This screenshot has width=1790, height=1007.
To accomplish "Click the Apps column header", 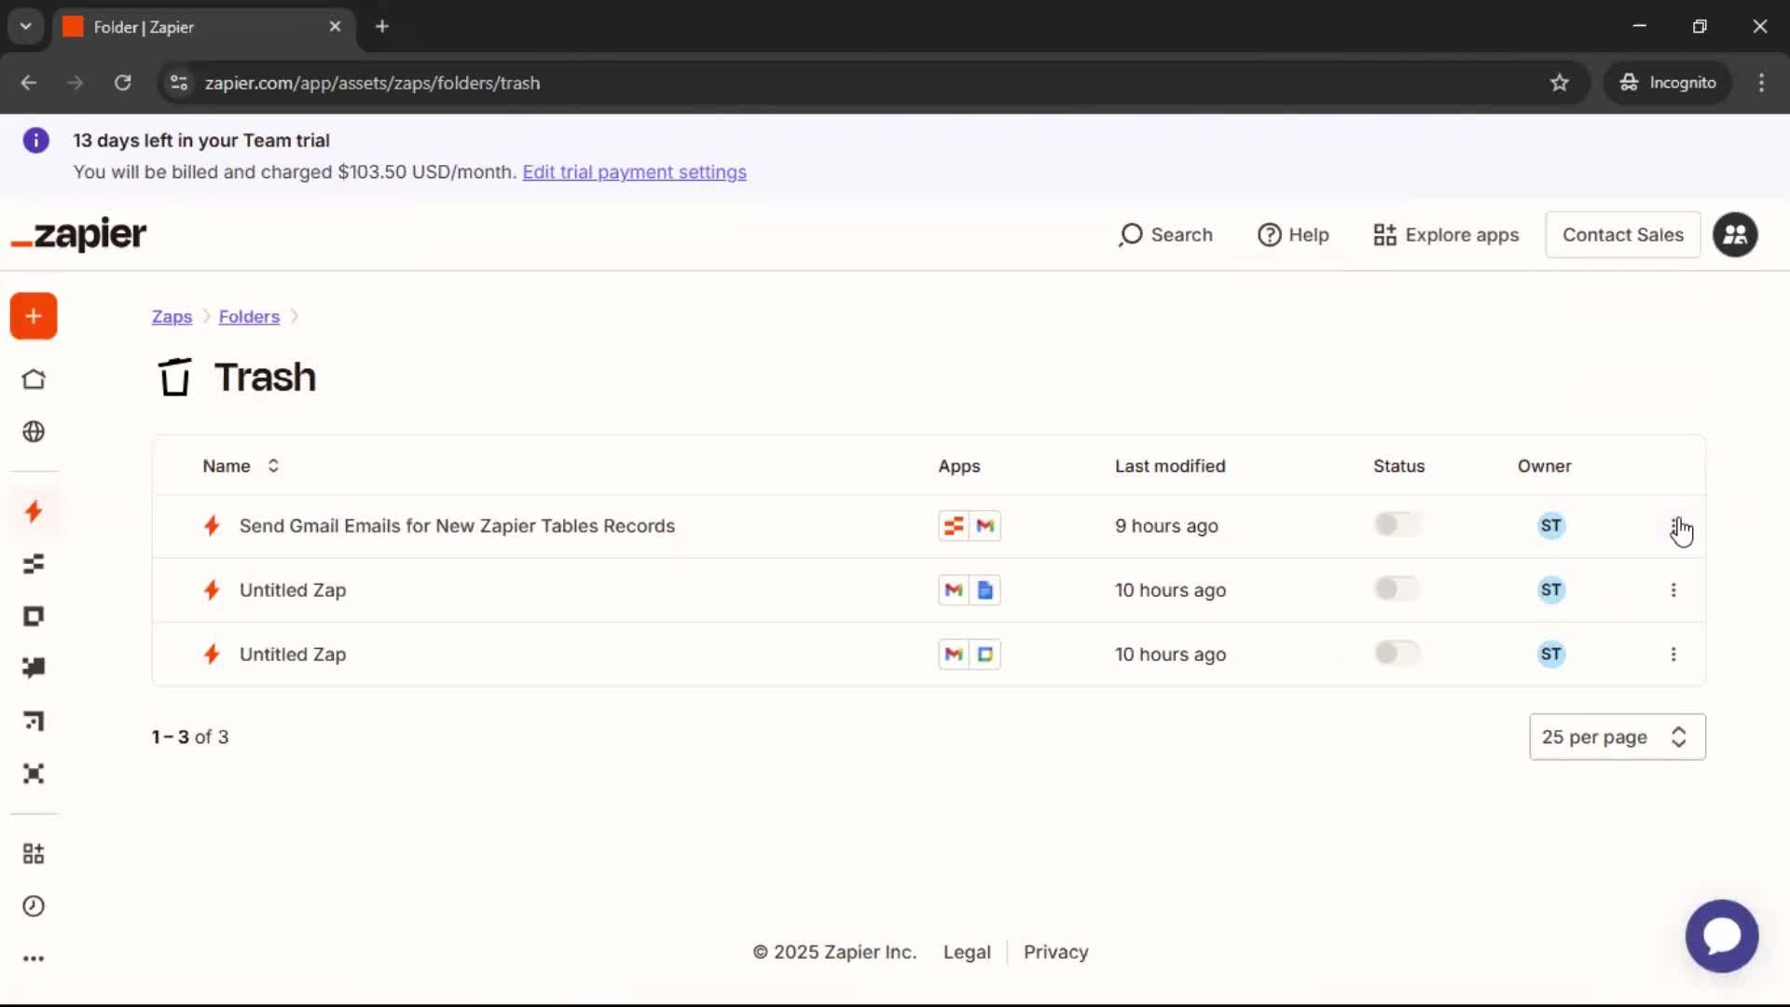I will (x=958, y=466).
